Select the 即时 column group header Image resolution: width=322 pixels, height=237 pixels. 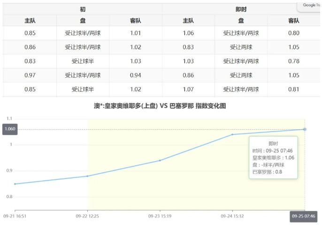tap(241, 9)
